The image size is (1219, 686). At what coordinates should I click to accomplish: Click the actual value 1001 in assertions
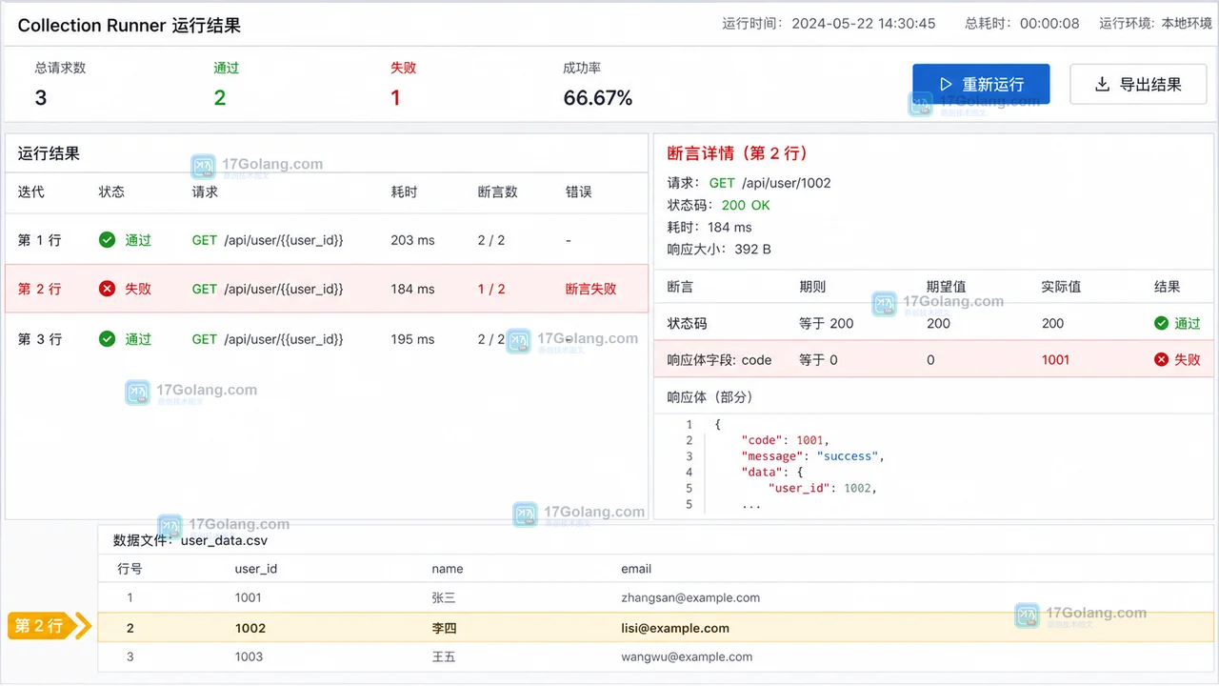(1055, 359)
